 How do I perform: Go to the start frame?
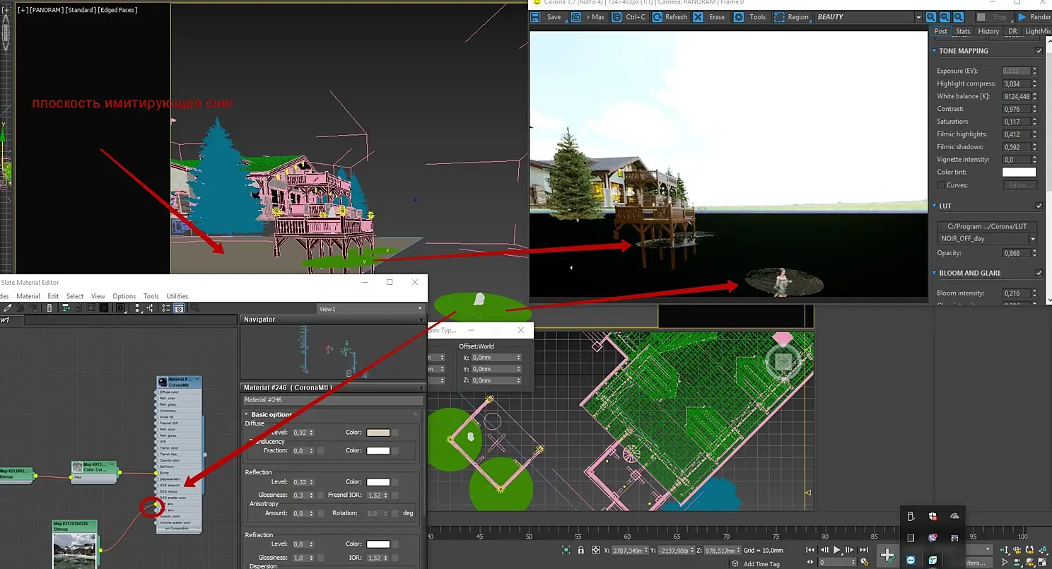811,550
